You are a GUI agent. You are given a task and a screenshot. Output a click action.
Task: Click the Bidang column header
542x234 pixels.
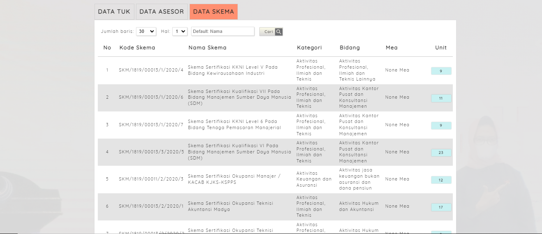tap(350, 48)
